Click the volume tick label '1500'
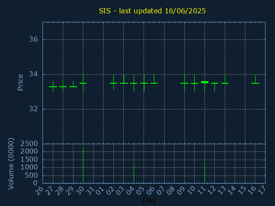 [29, 159]
